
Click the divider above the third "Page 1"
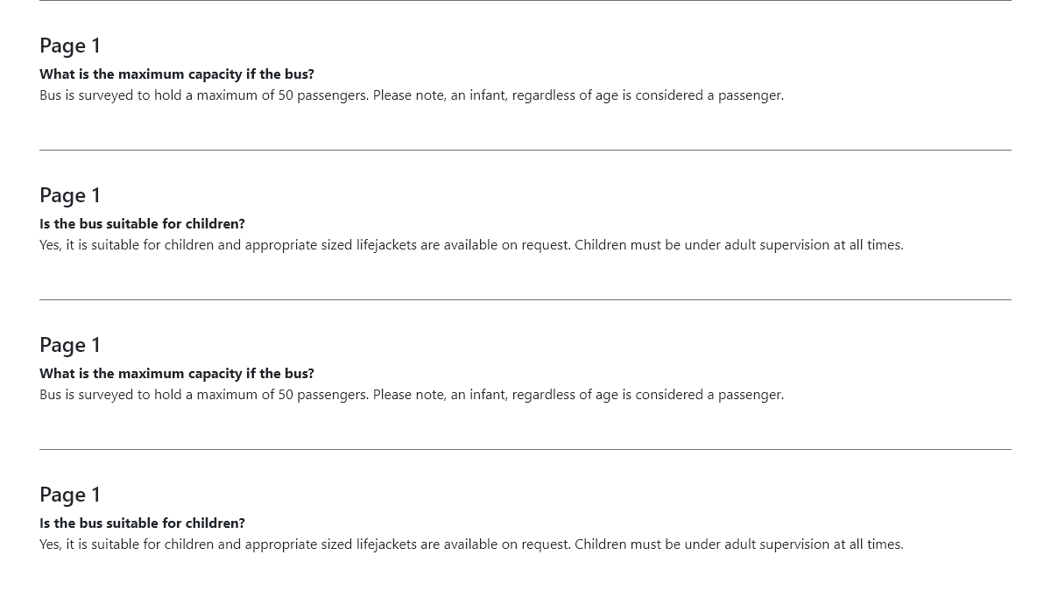525,299
